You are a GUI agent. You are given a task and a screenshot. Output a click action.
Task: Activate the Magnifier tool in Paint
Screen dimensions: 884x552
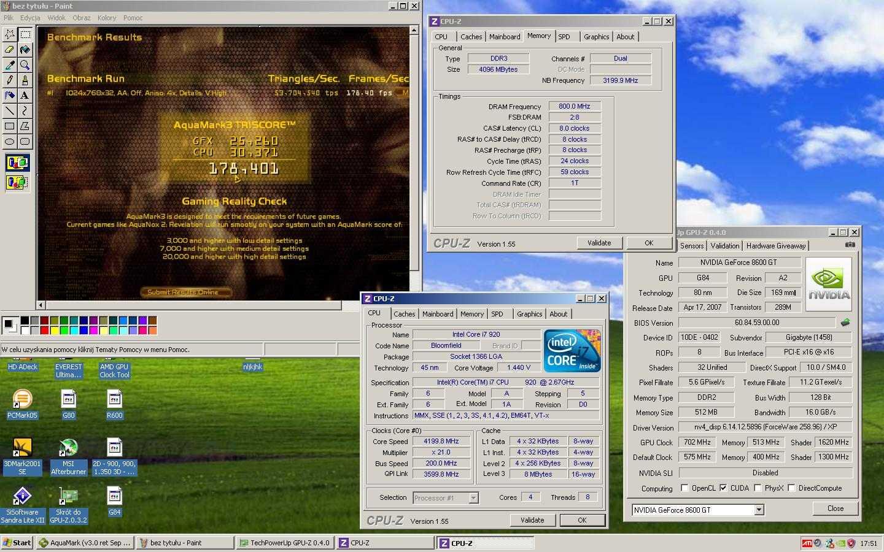25,64
